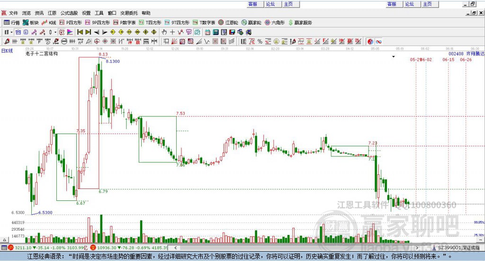Click the black left-pointing triangle icon

point(97,32)
